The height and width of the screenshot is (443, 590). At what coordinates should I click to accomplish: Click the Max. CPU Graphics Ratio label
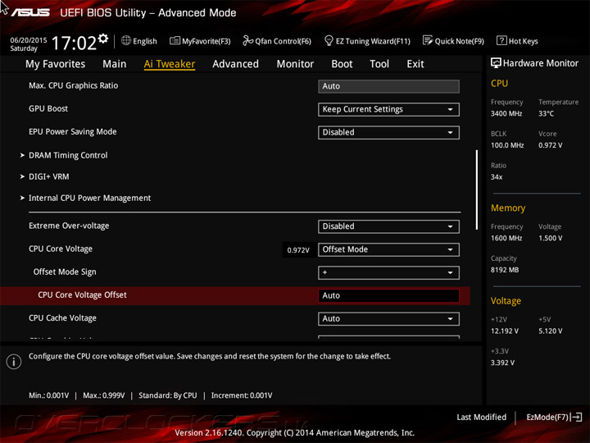pos(74,86)
